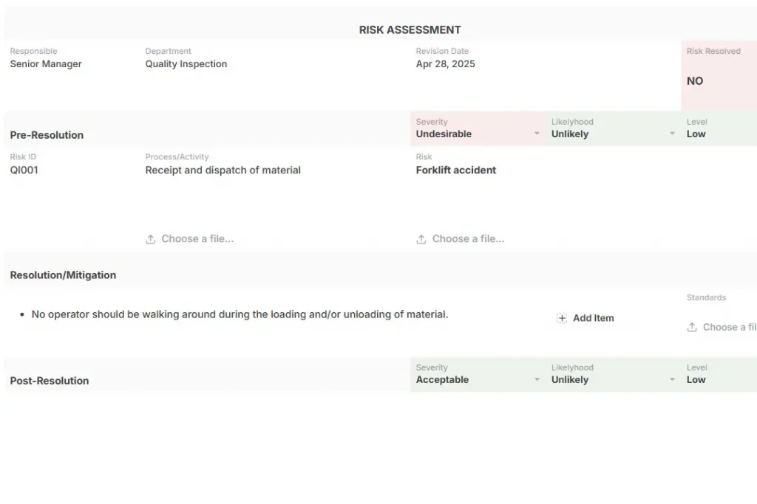The image size is (757, 504).
Task: Open the first Choose a file link
Action: [x=197, y=238]
